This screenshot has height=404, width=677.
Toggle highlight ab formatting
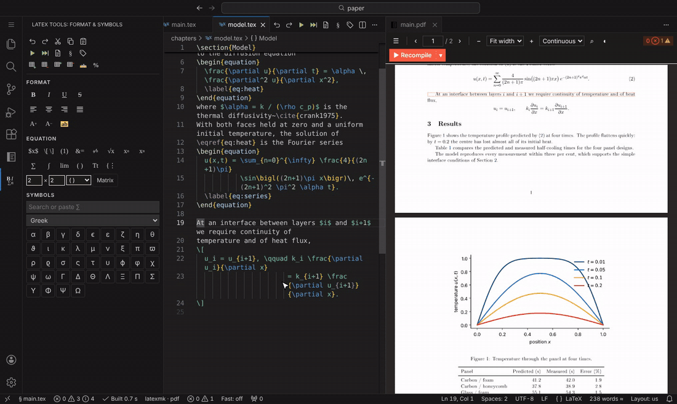65,124
